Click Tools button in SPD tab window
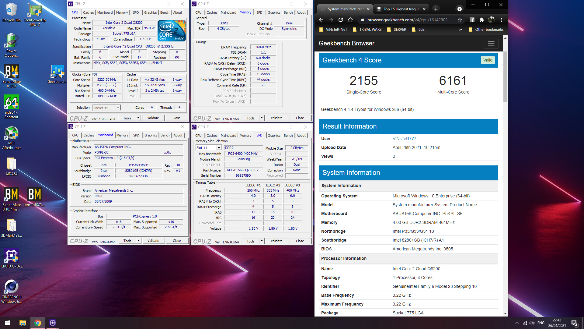This screenshot has height=329, width=584. tap(251, 241)
